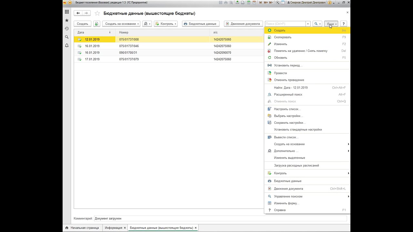Open Настроить список... menu item

tap(307, 109)
